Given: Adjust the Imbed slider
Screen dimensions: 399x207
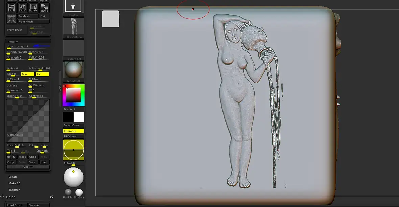Looking at the screenshot, I should (x=73, y=163).
